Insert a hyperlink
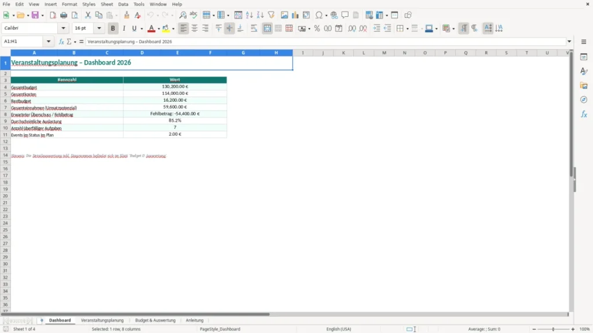 click(x=334, y=15)
